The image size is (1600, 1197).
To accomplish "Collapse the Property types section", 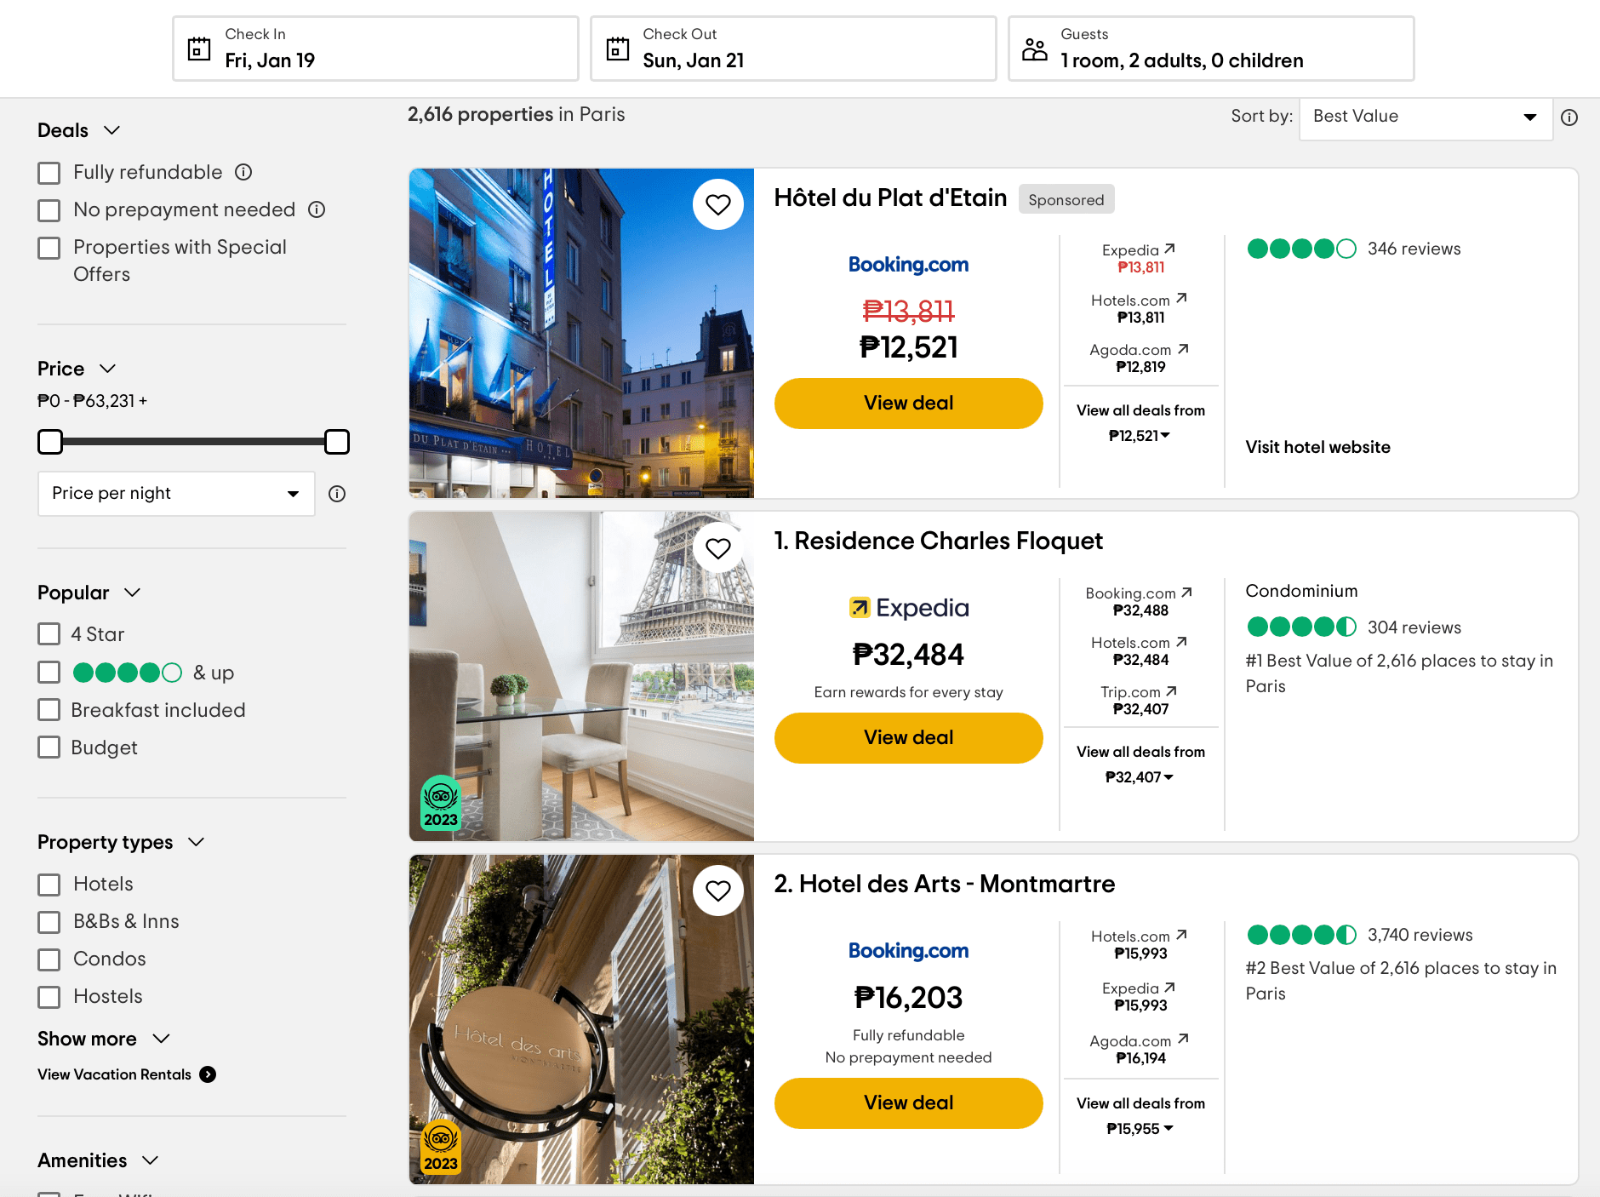I will (196, 842).
